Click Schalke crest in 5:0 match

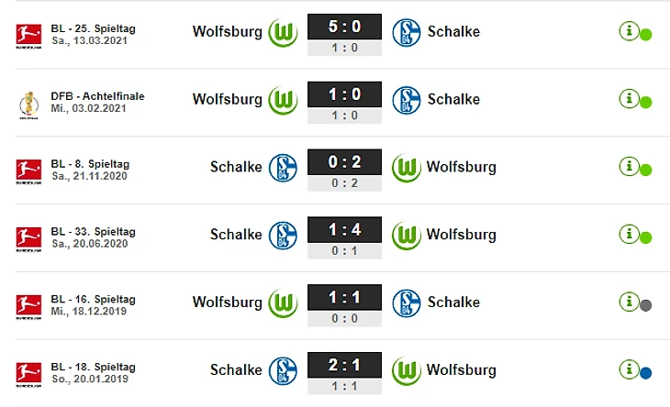(x=407, y=32)
